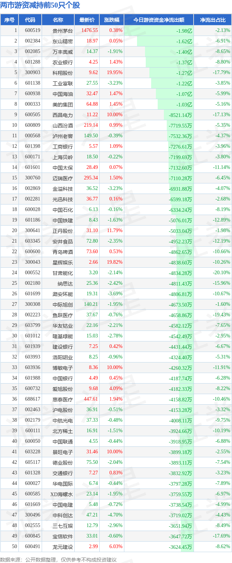The width and height of the screenshot is (232, 563).
Task: Click stock code 601939
Action: pos(33,347)
